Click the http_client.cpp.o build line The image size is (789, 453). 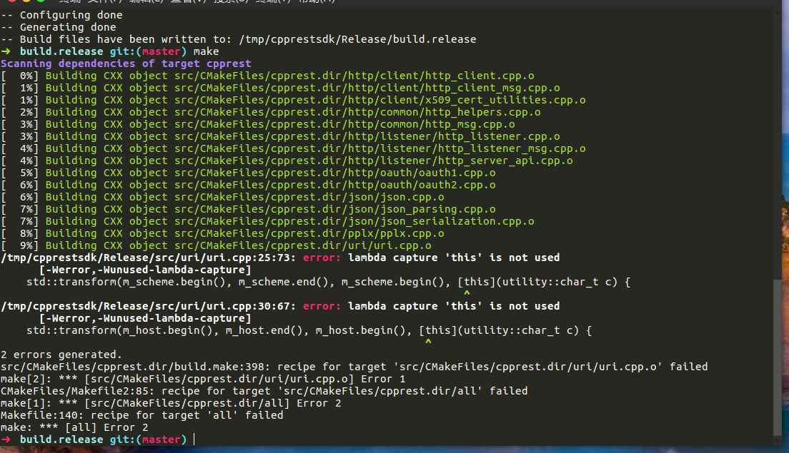[x=268, y=76]
